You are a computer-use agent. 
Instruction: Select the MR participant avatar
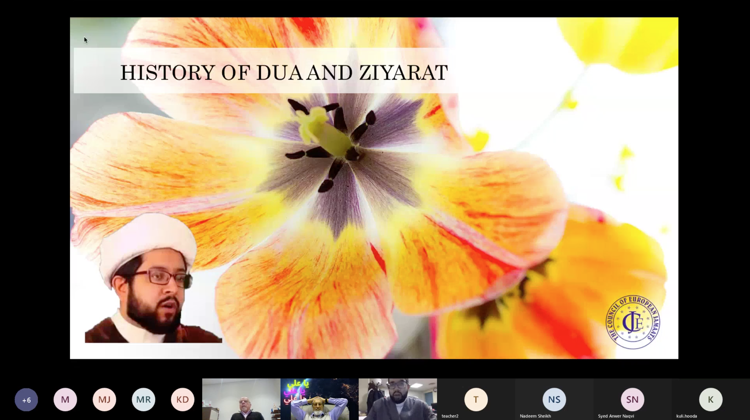click(143, 400)
